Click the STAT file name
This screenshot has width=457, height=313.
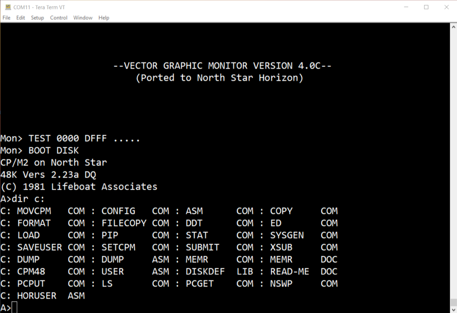[x=197, y=236]
